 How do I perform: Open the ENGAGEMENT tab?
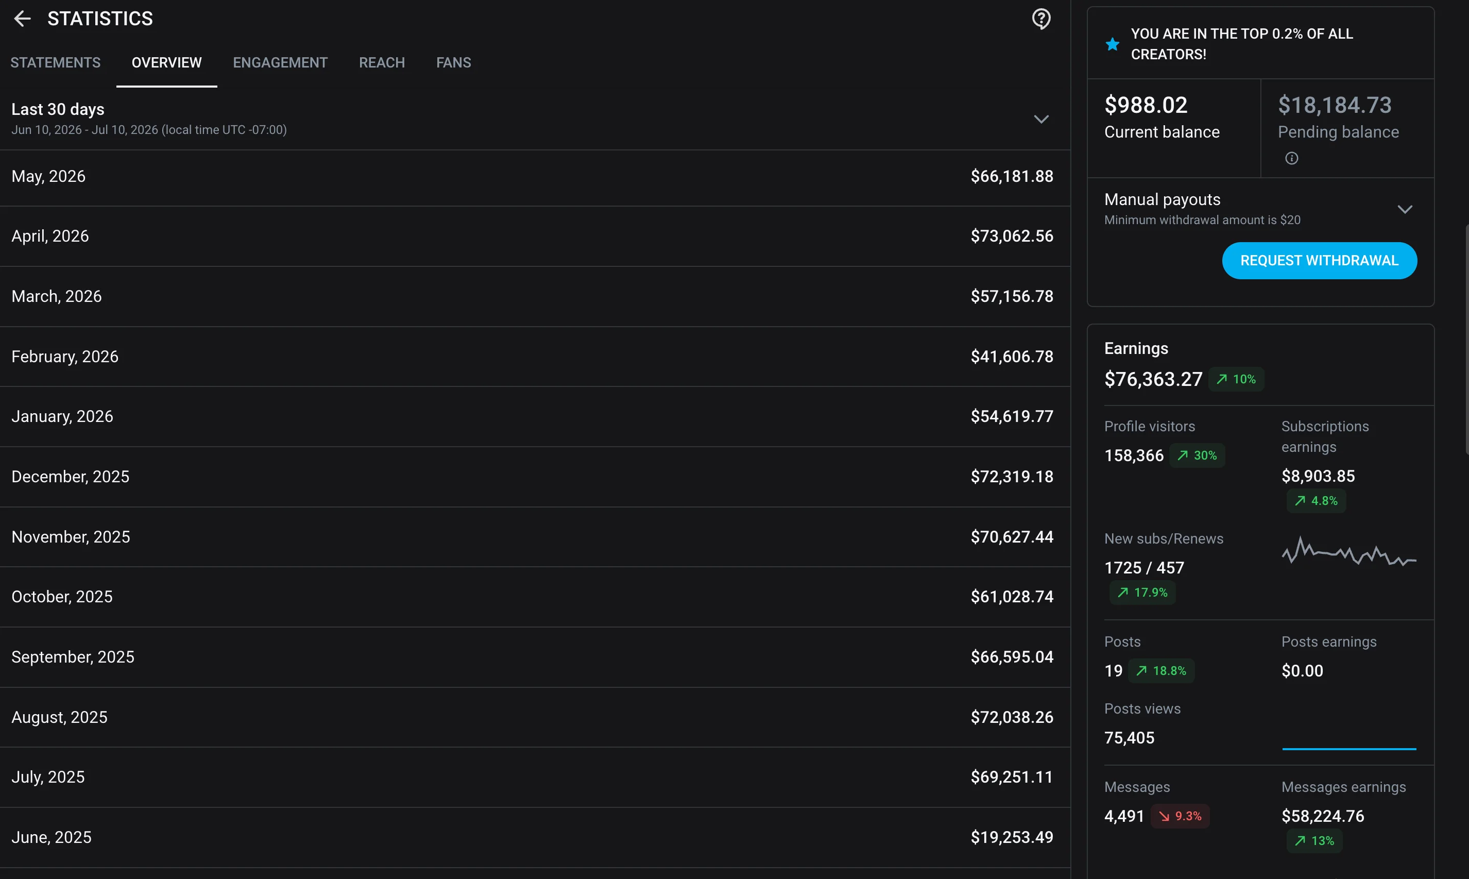pos(280,63)
